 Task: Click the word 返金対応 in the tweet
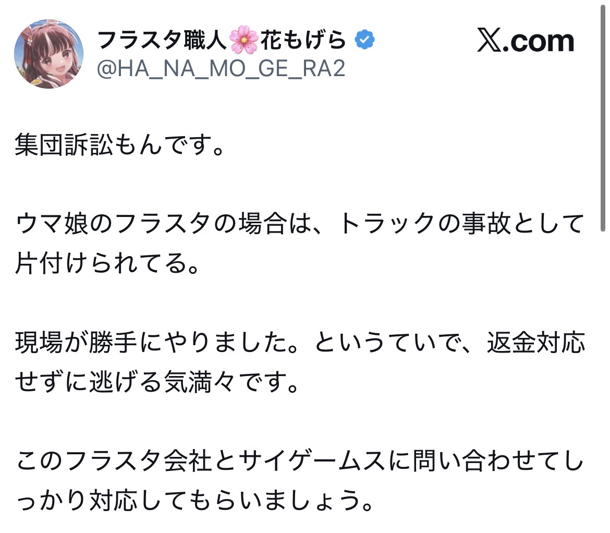tap(535, 343)
